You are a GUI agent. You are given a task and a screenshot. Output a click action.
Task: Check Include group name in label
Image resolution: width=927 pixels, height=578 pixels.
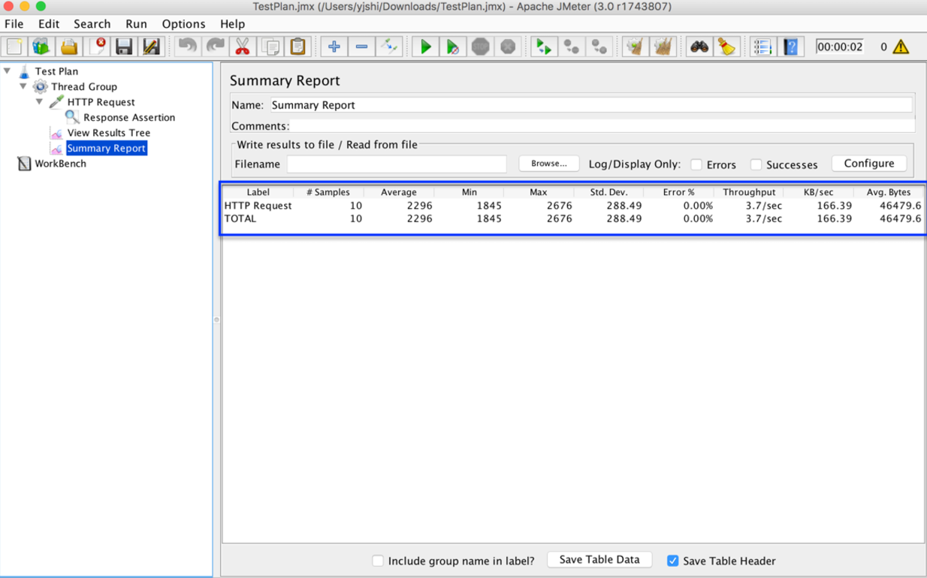[x=378, y=561]
